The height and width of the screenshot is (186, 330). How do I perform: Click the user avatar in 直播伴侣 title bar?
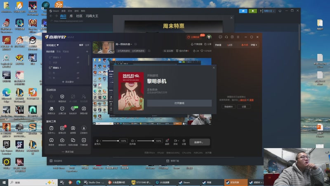coord(209,37)
